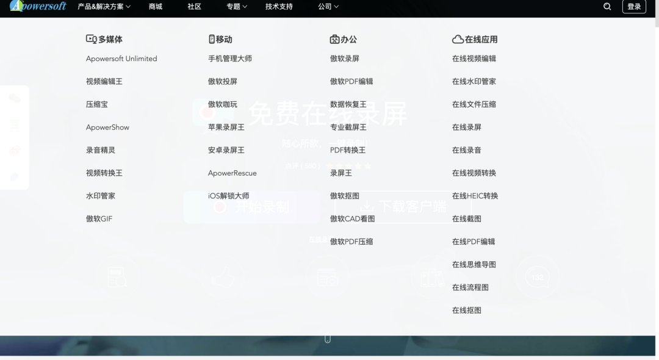Open 傲软CAD看图 link
The image size is (659, 360).
coord(352,218)
